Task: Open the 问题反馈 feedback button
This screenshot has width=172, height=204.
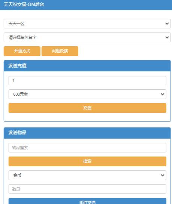Action: [60, 51]
